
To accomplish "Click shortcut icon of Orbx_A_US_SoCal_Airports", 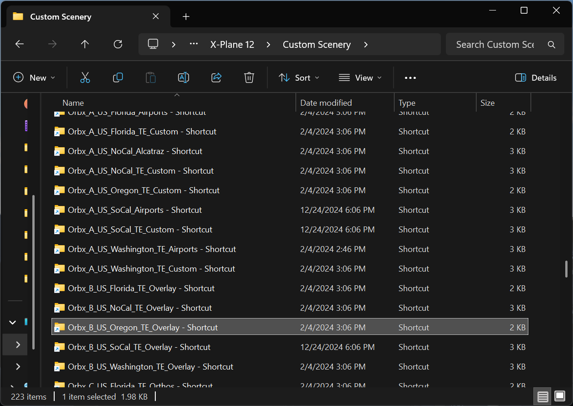I will tap(59, 210).
